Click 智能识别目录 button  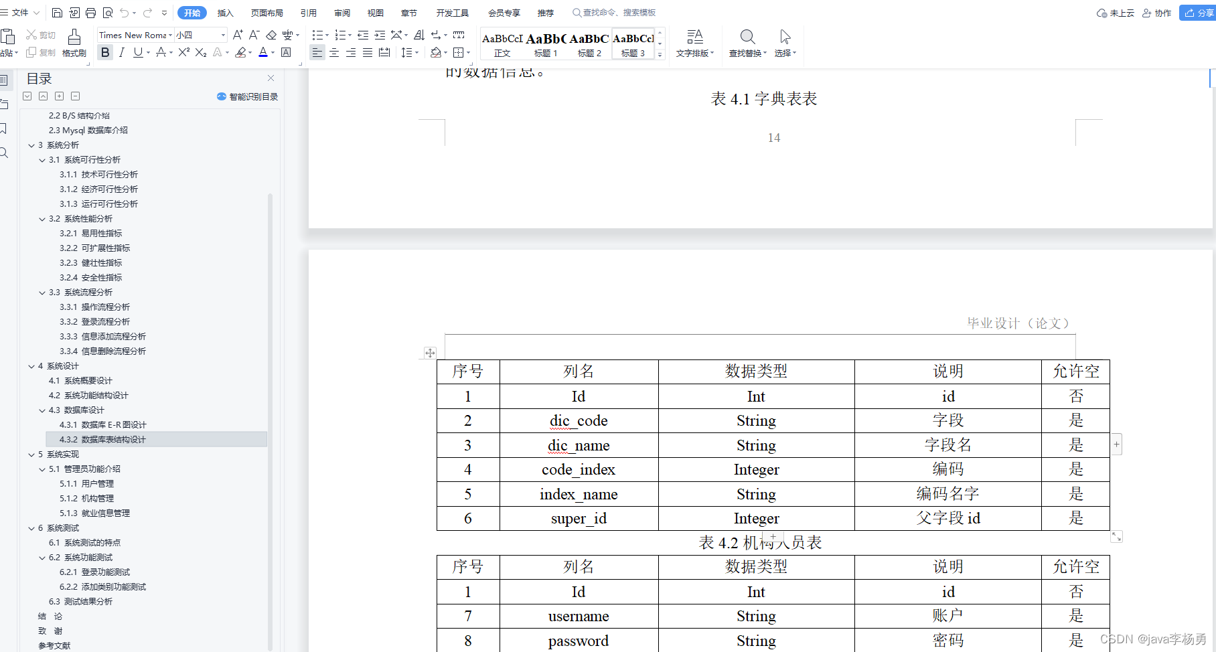(x=248, y=96)
